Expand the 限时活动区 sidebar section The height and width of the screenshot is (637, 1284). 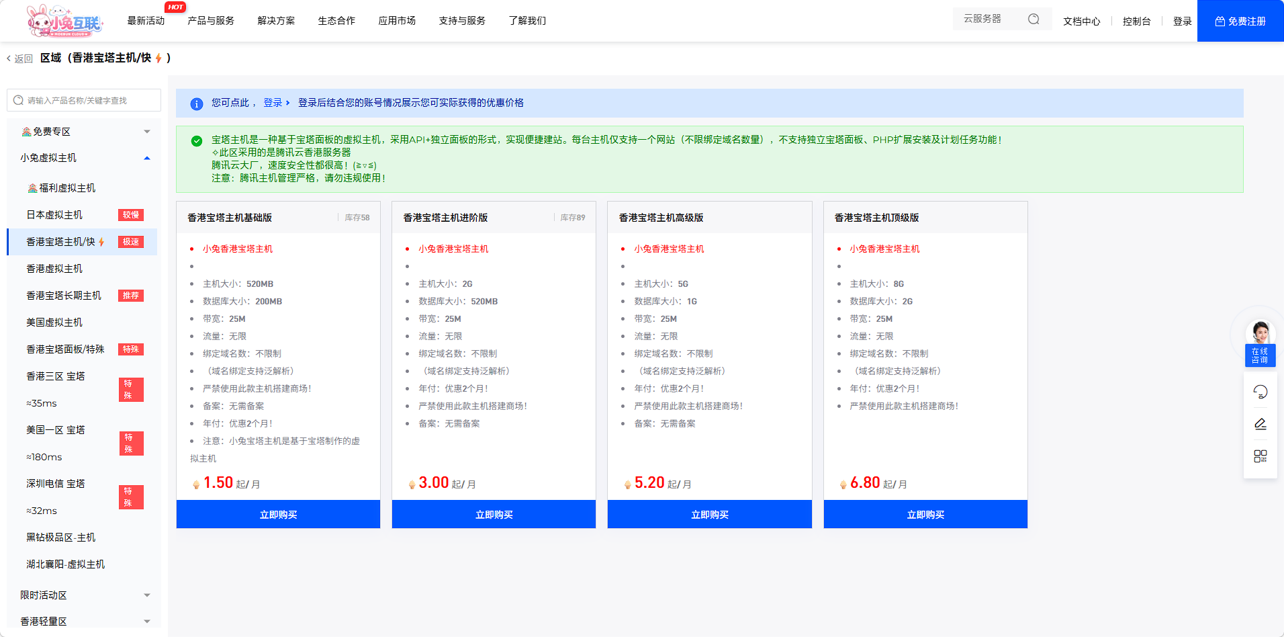coord(146,595)
